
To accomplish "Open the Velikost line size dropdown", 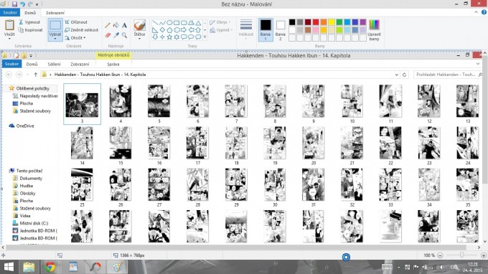I will (x=246, y=29).
